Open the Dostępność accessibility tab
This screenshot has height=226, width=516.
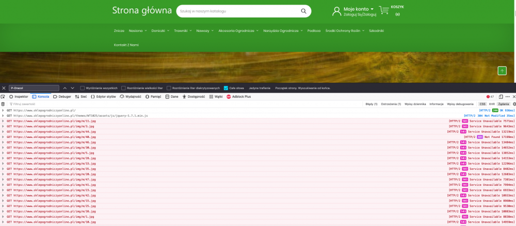pos(193,97)
